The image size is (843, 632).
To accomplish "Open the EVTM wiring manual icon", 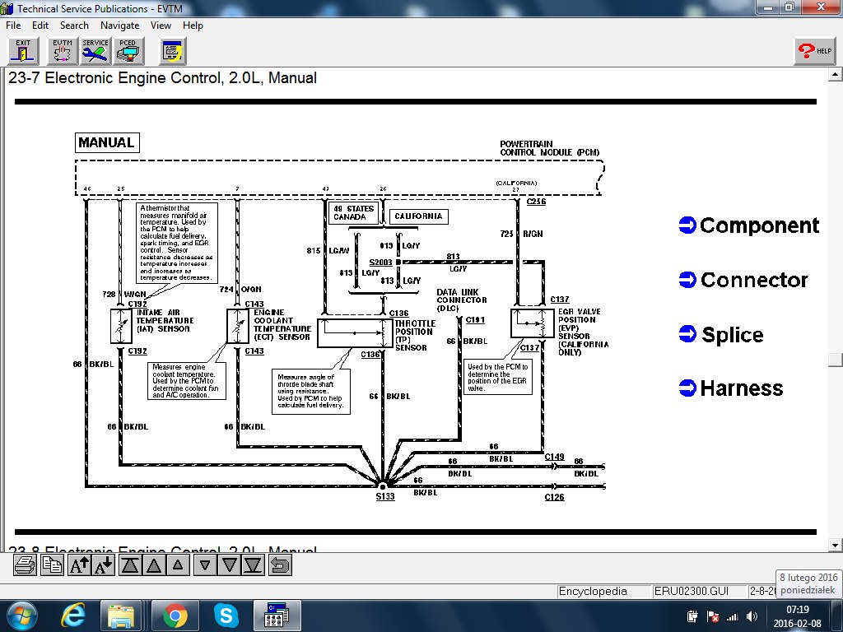I will (x=62, y=51).
